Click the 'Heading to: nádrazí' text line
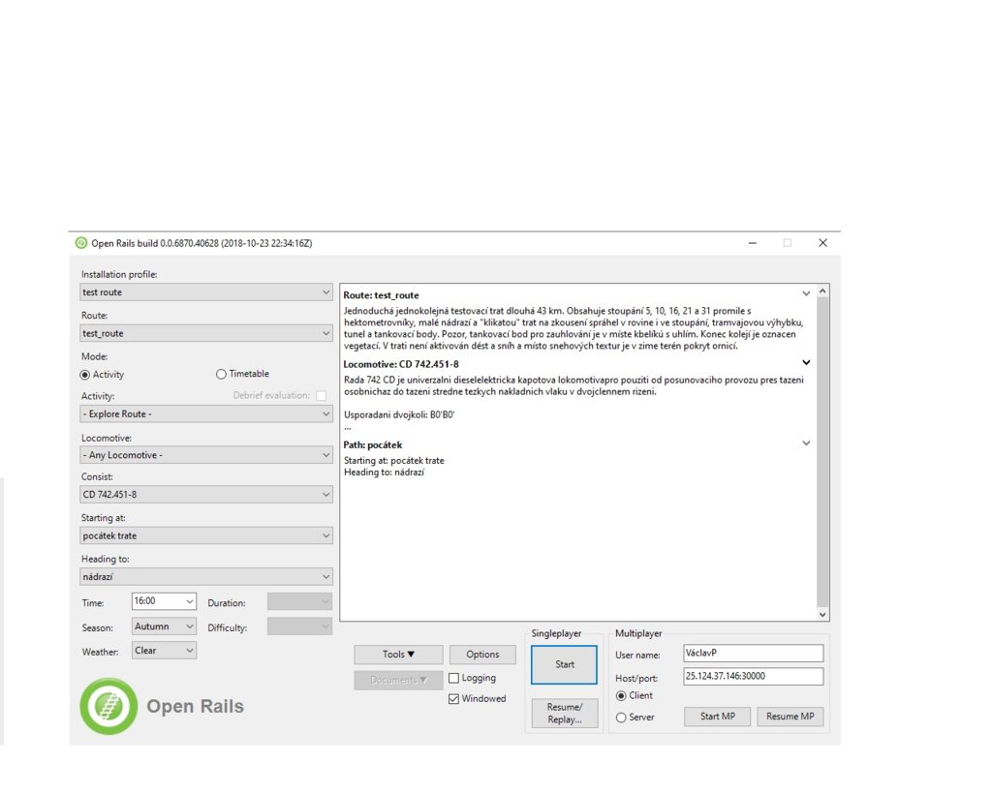The height and width of the screenshot is (794, 992). [x=384, y=473]
